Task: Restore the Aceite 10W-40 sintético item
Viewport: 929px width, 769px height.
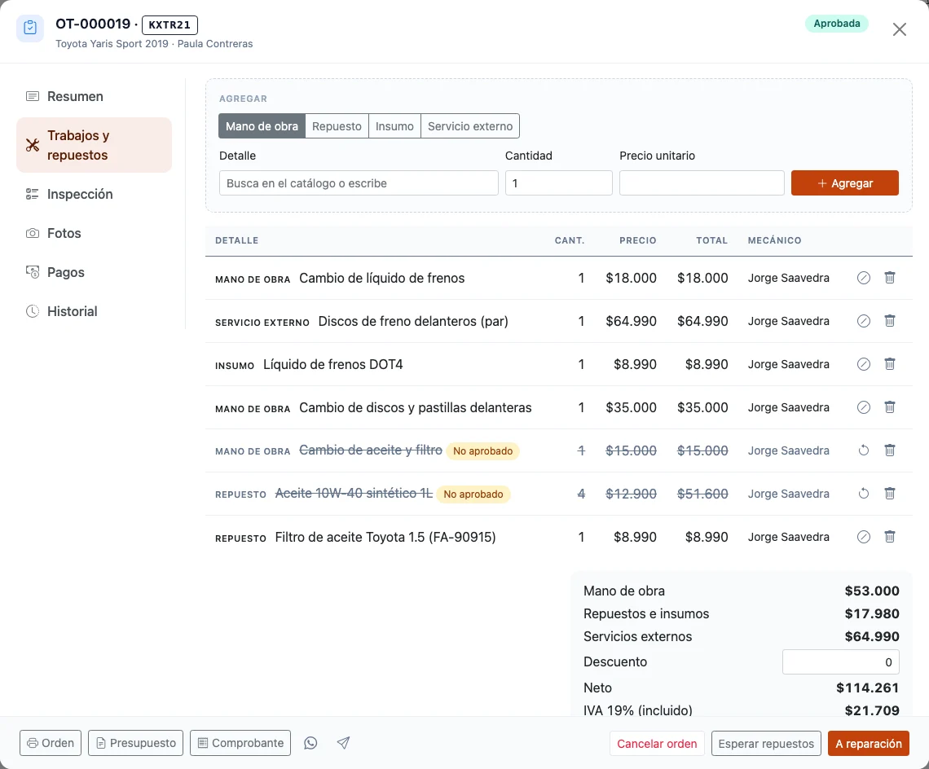Action: [x=863, y=494]
